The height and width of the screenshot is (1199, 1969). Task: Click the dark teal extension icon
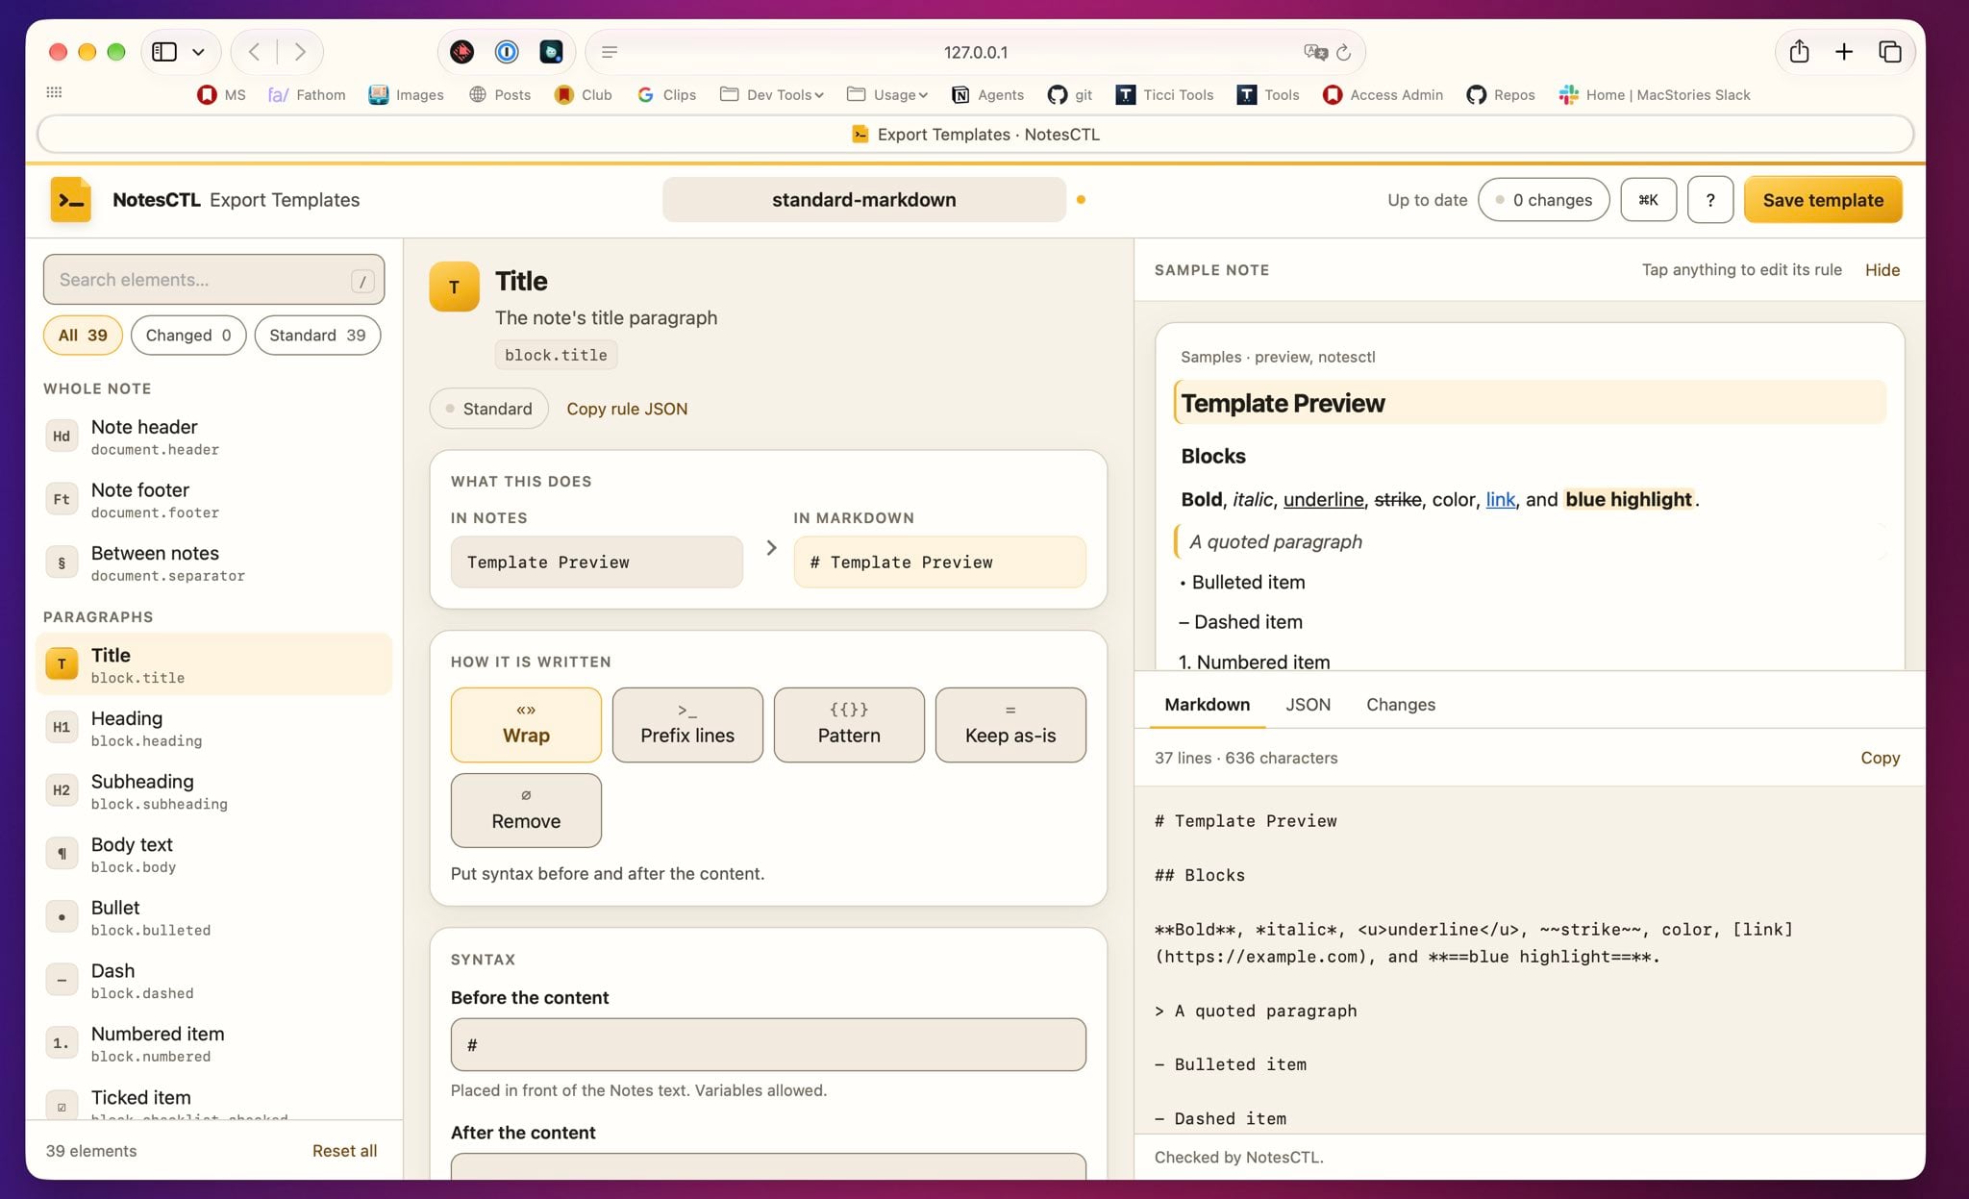click(551, 52)
